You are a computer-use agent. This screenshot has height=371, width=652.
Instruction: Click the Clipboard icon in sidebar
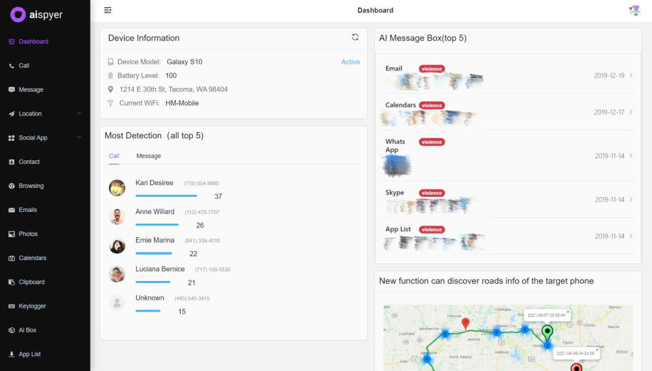click(x=12, y=282)
